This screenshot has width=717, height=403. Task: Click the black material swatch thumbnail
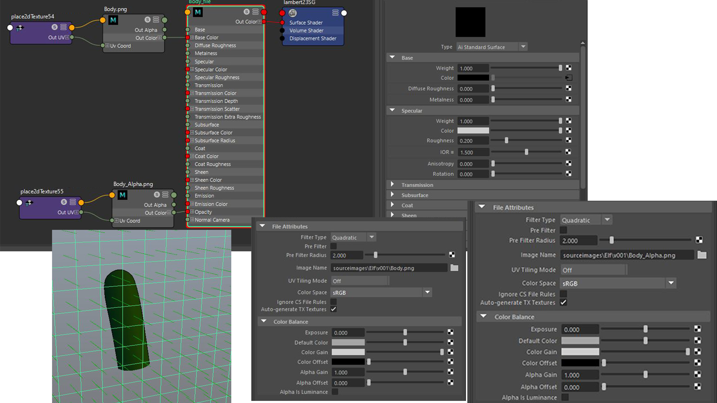470,22
